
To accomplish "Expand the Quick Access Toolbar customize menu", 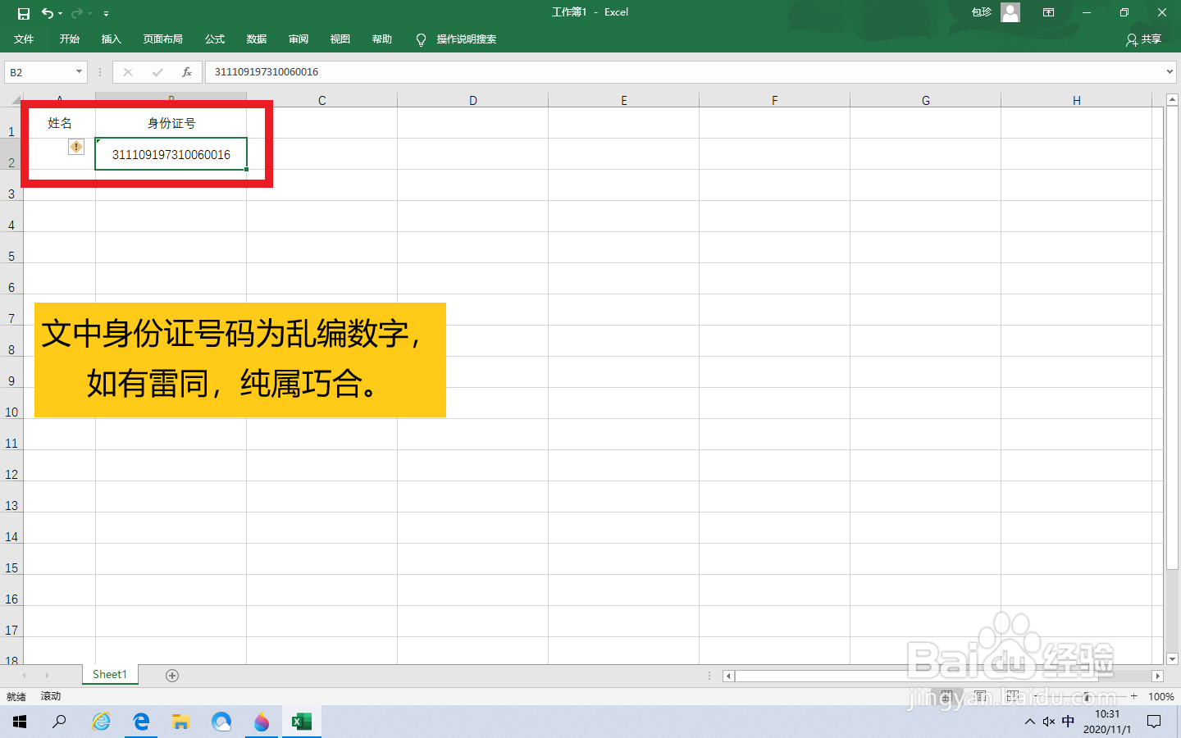I will (105, 13).
